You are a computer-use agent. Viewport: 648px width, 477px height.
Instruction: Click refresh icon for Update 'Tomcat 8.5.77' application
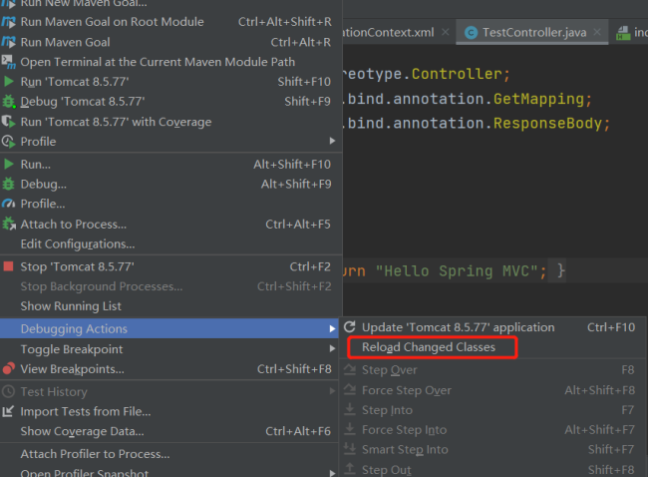tap(350, 327)
